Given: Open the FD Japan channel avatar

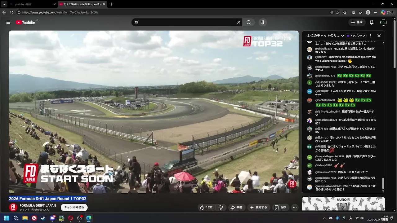Looking at the screenshot, I should pyautogui.click(x=13, y=208).
